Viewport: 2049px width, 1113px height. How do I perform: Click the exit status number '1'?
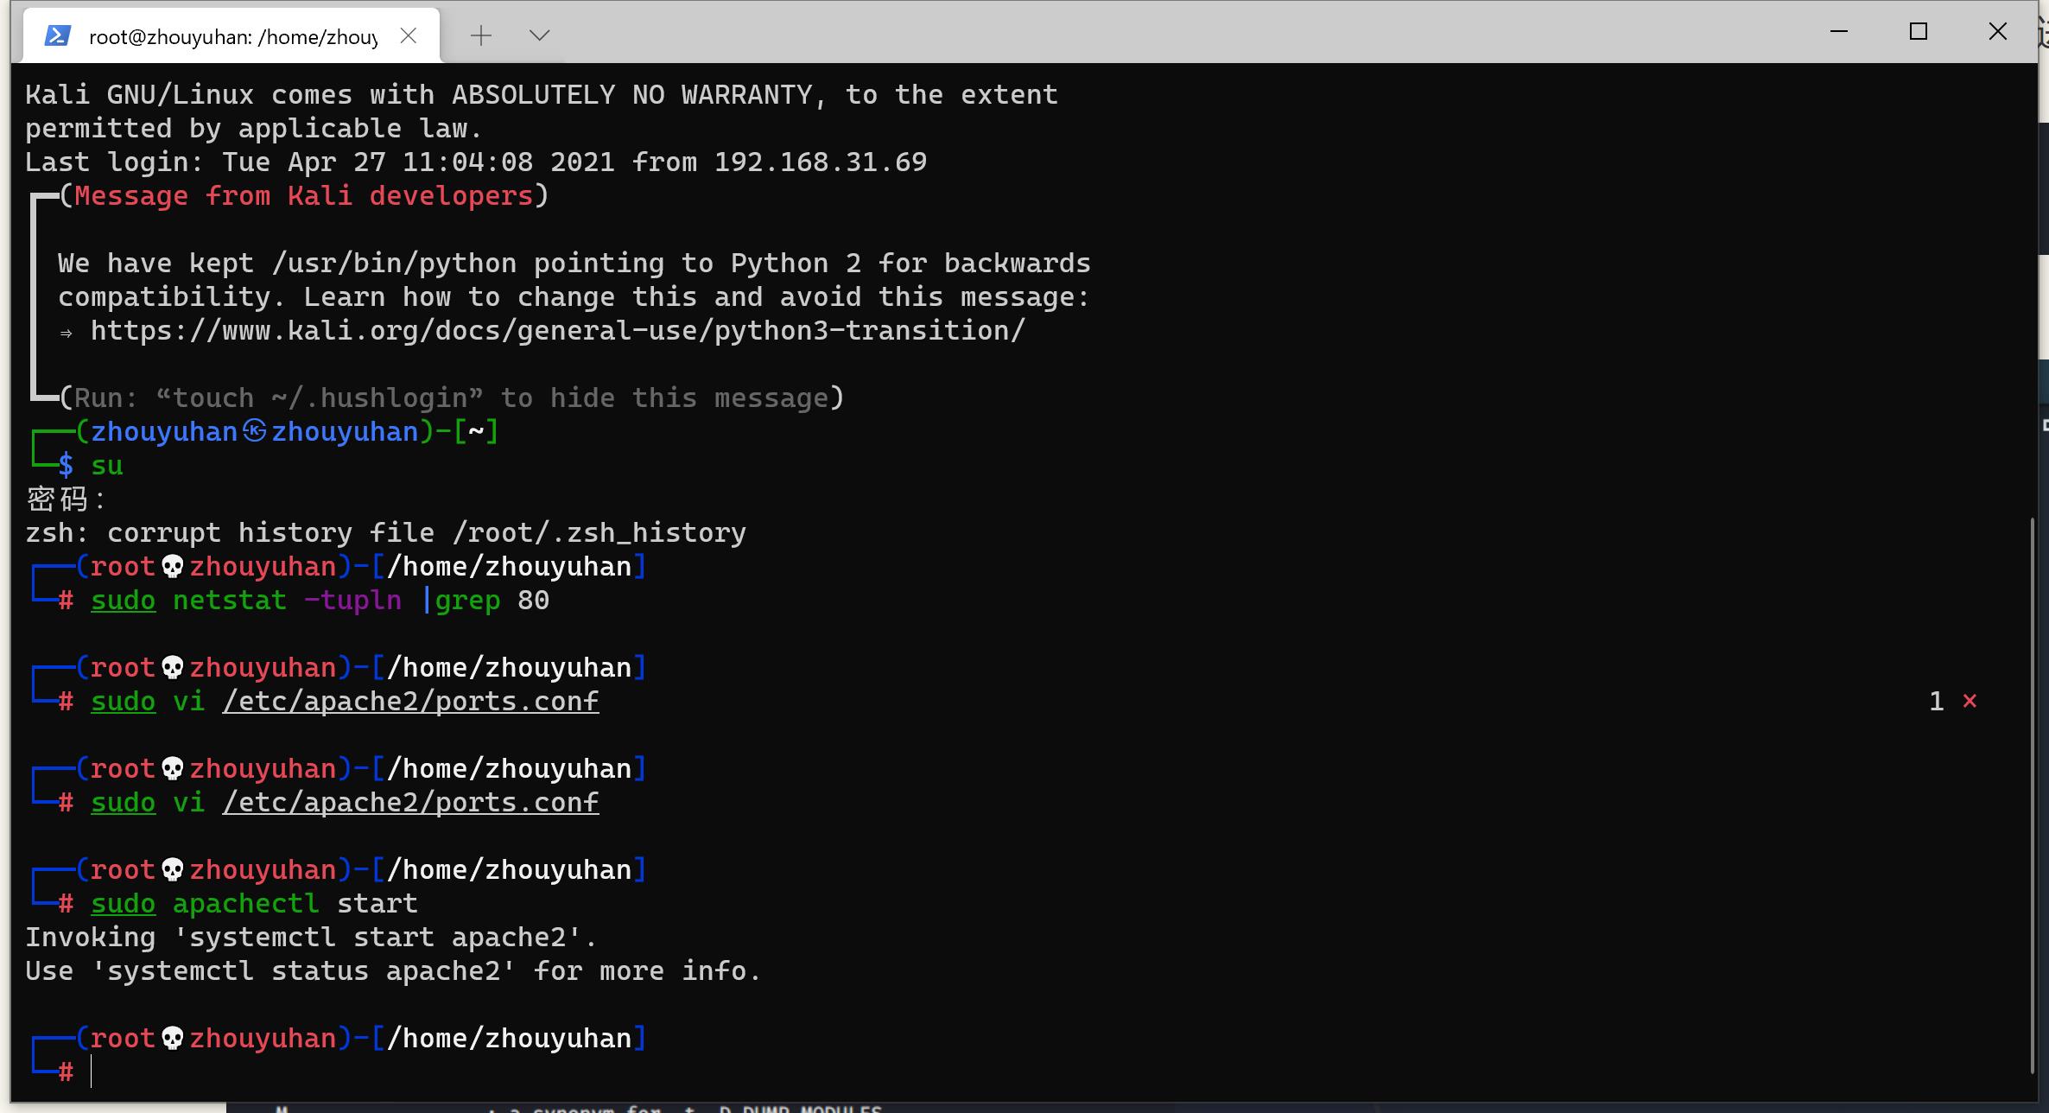[1937, 701]
